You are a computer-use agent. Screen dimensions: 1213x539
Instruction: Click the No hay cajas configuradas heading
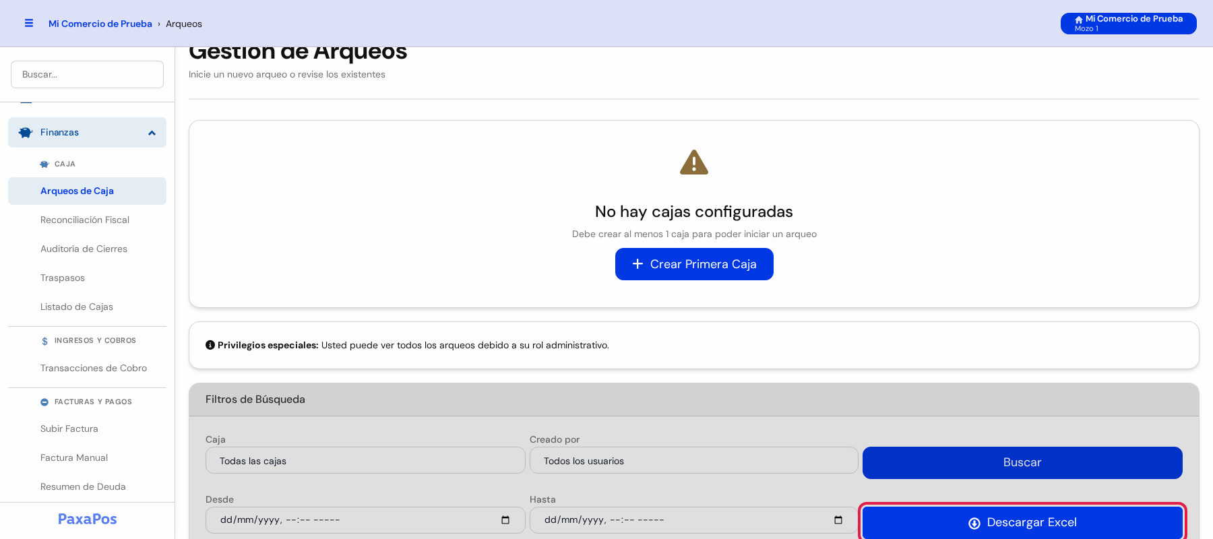point(694,212)
